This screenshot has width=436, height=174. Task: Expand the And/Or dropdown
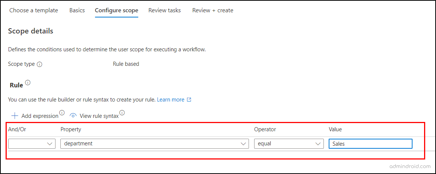(x=32, y=144)
